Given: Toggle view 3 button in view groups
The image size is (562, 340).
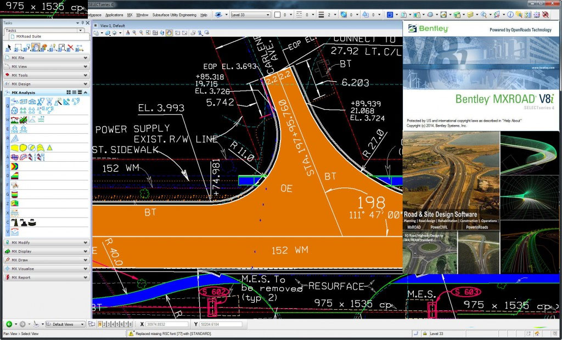Looking at the screenshot, I should pos(109,324).
